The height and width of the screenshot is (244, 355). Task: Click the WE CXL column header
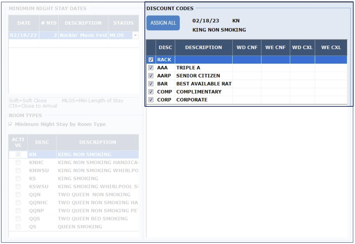pos(331,47)
